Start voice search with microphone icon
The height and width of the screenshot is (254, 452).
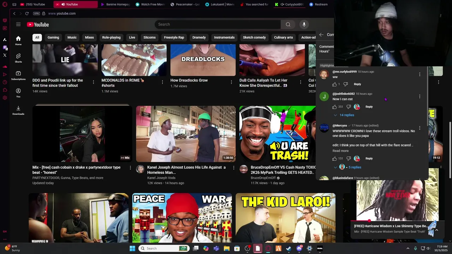304,24
